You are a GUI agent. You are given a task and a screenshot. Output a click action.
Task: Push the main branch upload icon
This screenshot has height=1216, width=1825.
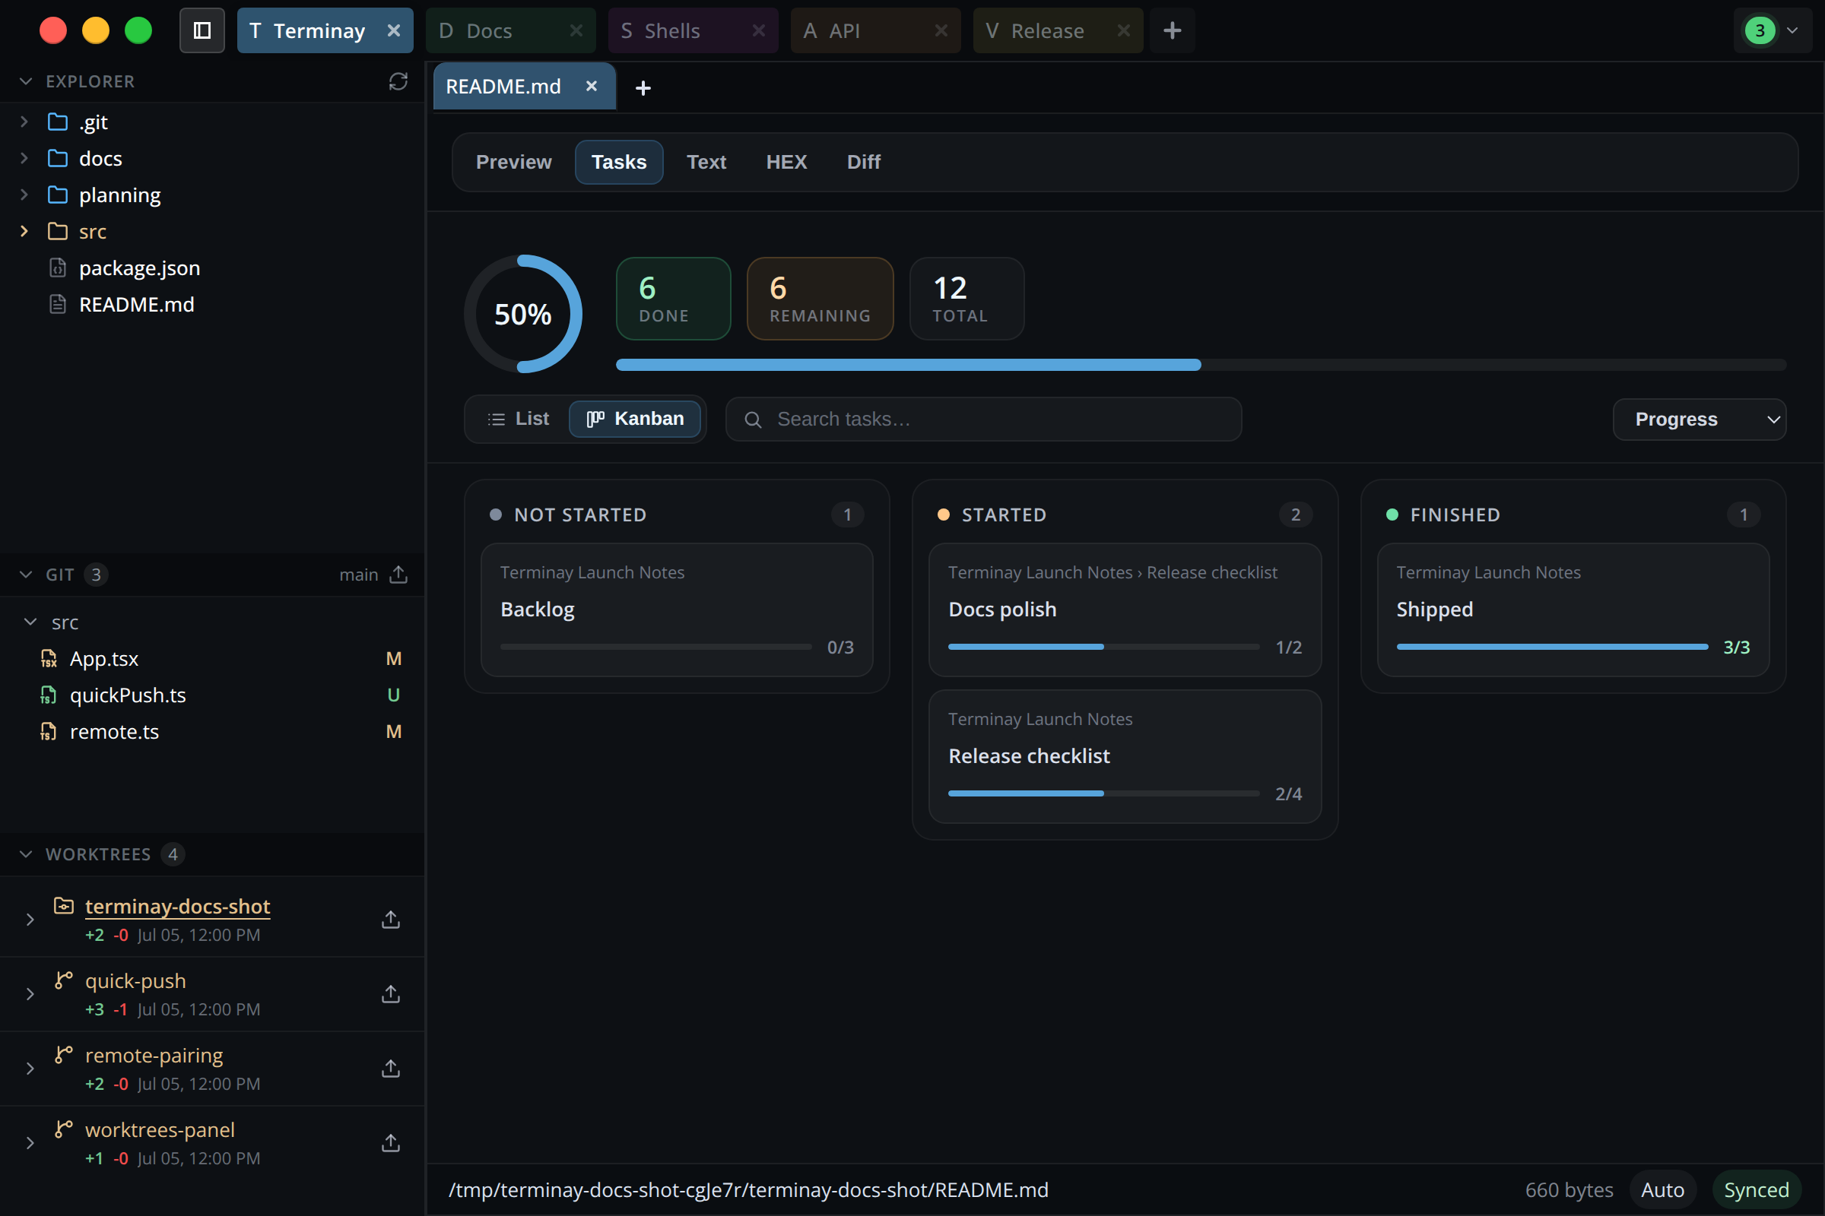tap(398, 575)
